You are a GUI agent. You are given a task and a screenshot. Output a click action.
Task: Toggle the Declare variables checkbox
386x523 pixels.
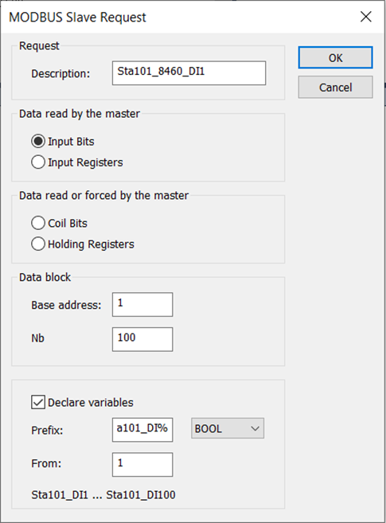click(x=38, y=402)
